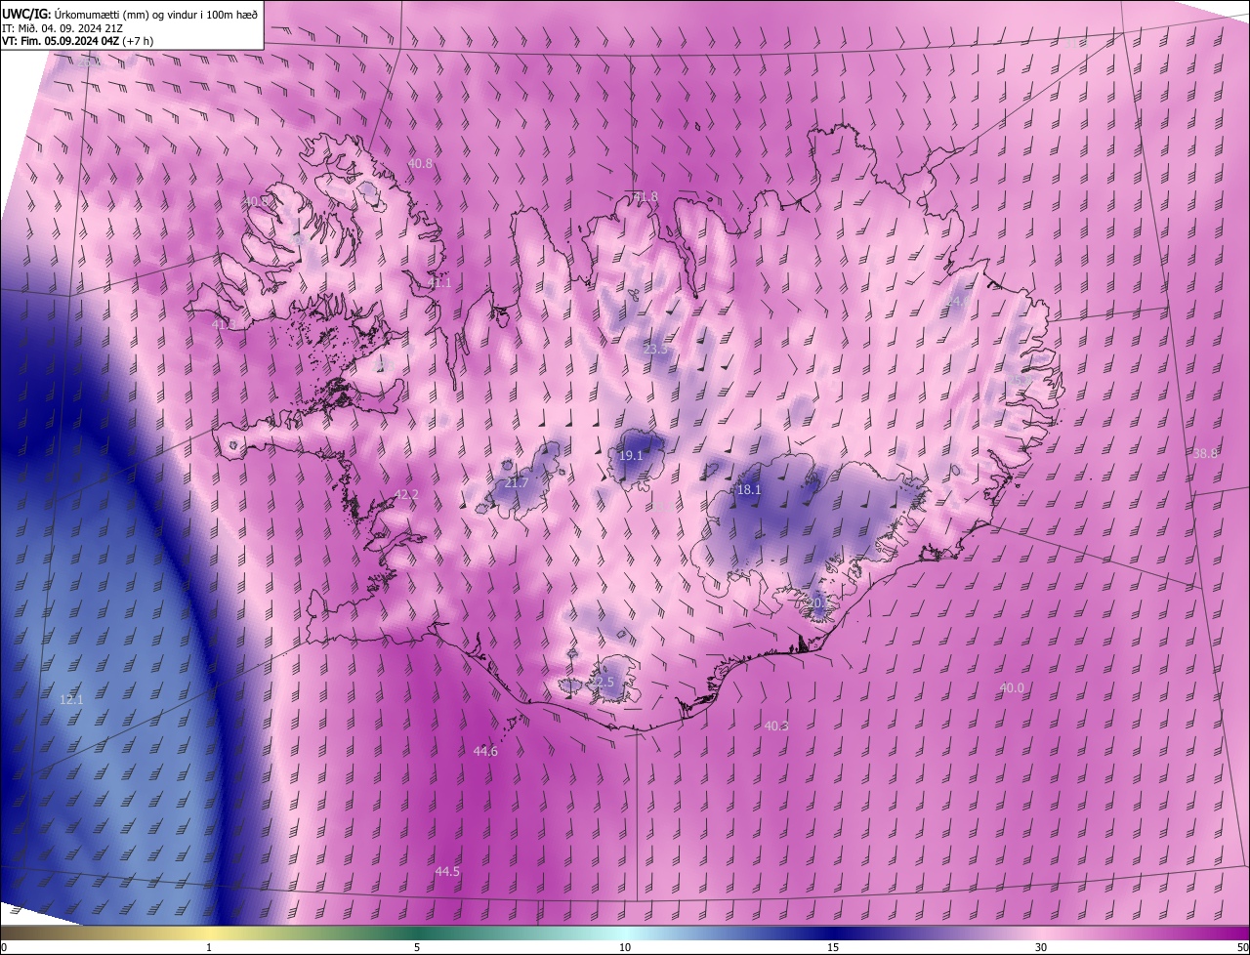This screenshot has width=1250, height=955.
Task: Click the 41.3 value near the western peninsula
Action: [x=224, y=324]
